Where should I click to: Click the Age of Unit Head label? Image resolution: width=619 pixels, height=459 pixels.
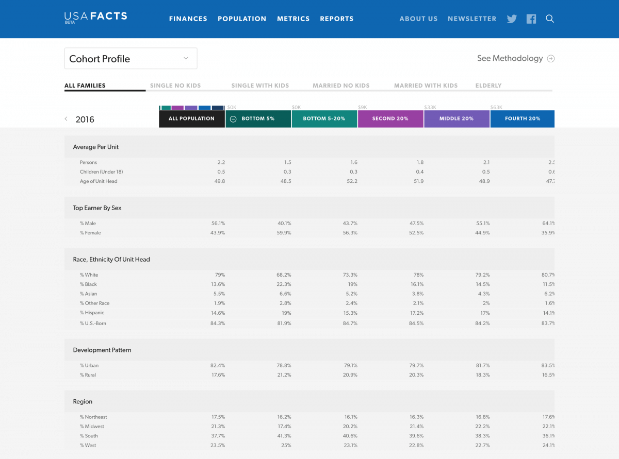point(99,181)
